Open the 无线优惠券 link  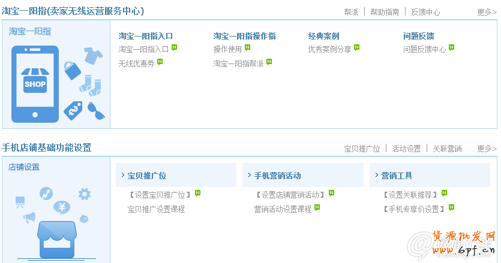coord(136,63)
